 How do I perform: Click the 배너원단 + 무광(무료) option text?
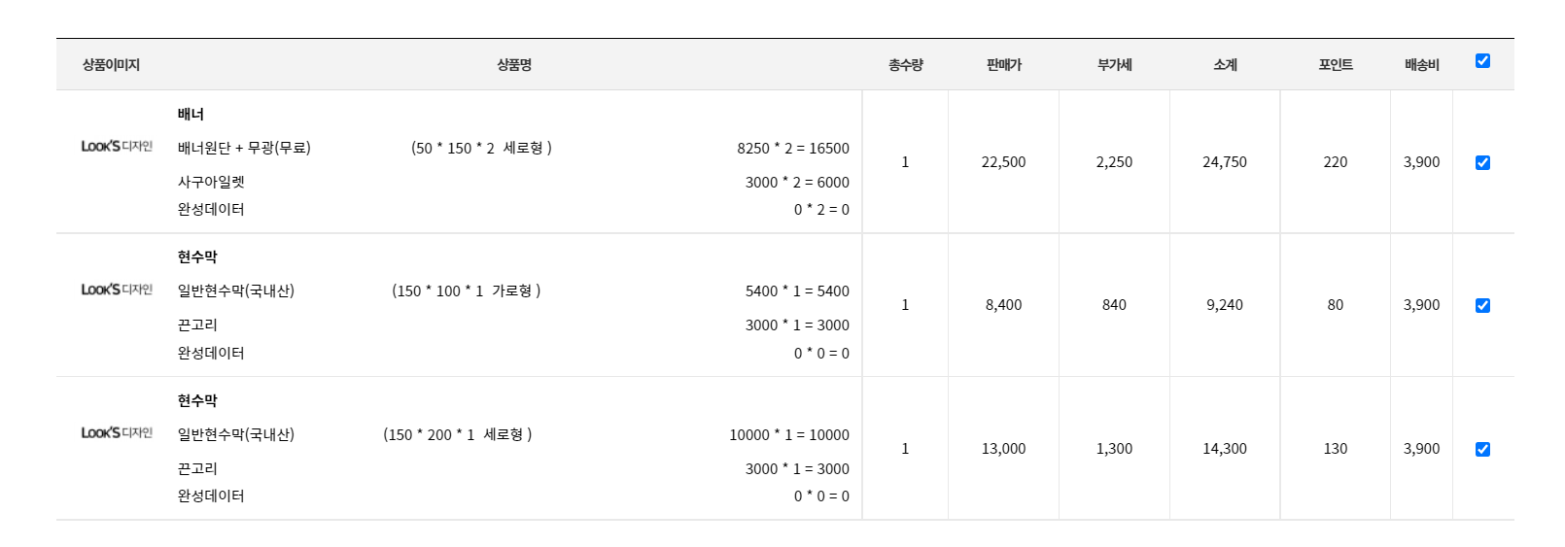click(244, 149)
